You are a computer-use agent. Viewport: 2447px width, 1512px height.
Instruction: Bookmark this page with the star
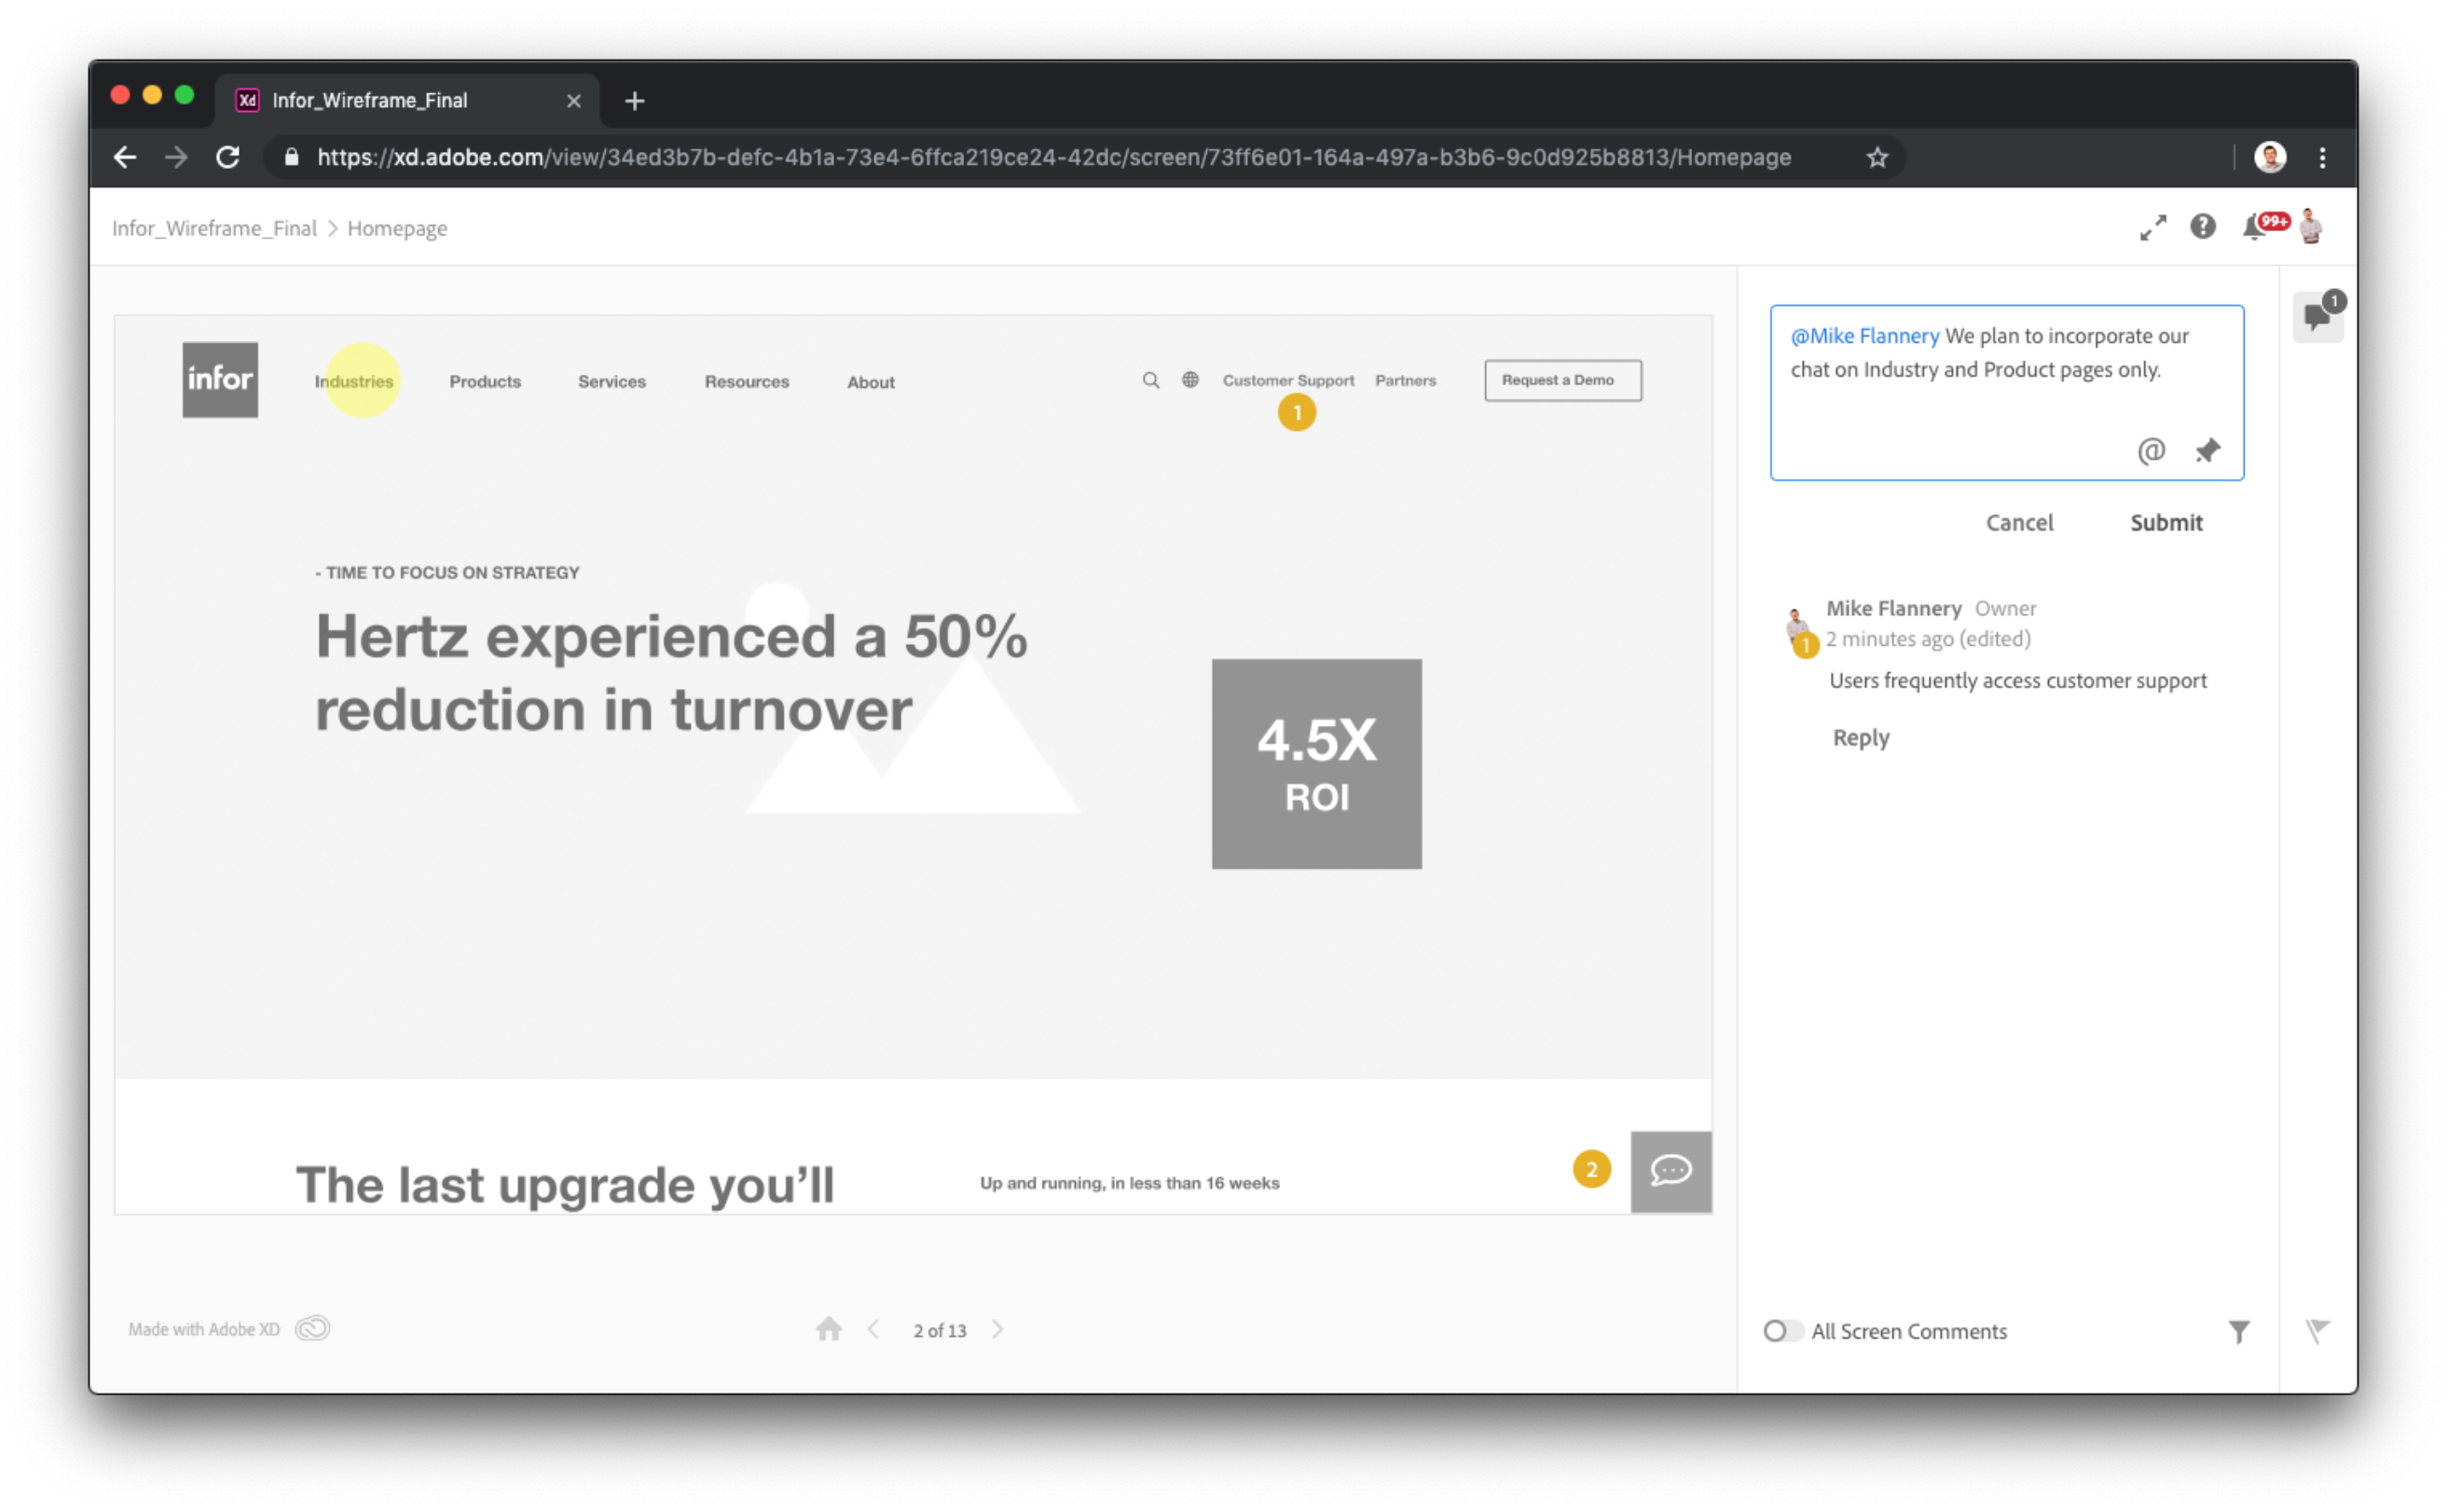[1877, 157]
